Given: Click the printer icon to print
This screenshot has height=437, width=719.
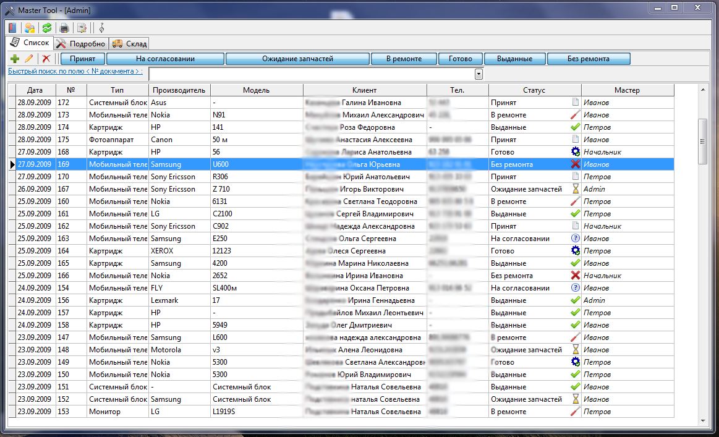Looking at the screenshot, I should coord(64,28).
